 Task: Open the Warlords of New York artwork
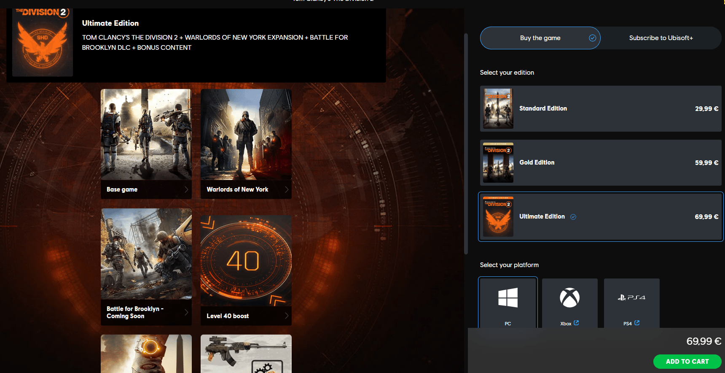[x=246, y=135]
